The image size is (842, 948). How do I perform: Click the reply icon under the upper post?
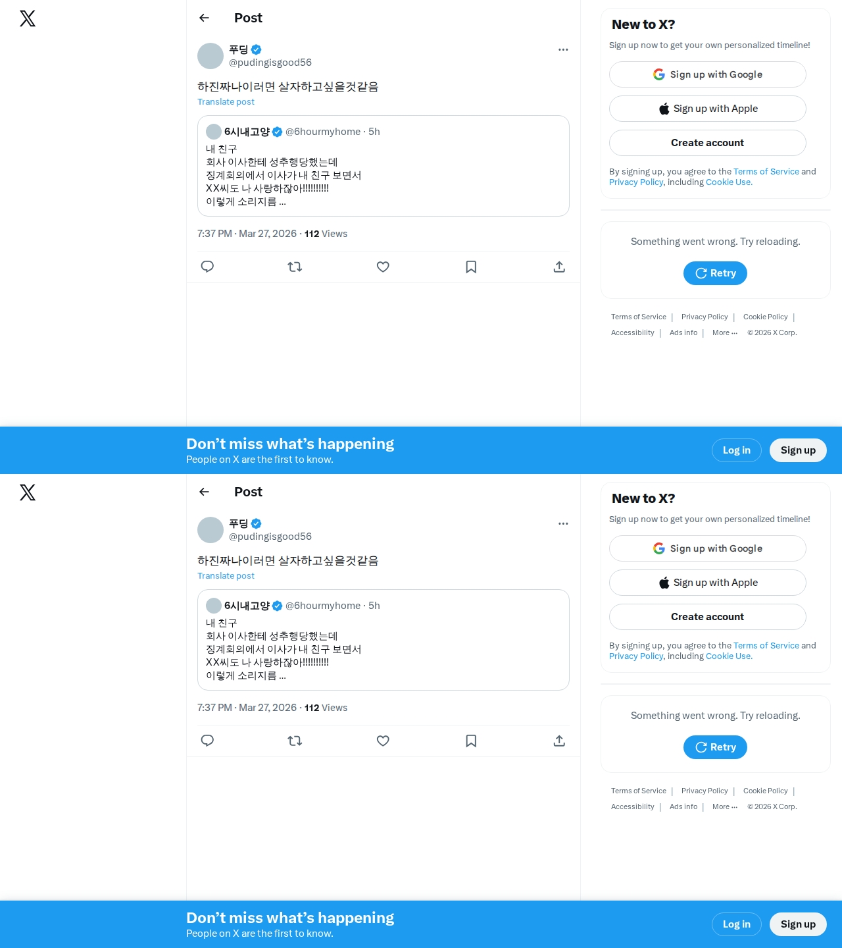tap(207, 267)
